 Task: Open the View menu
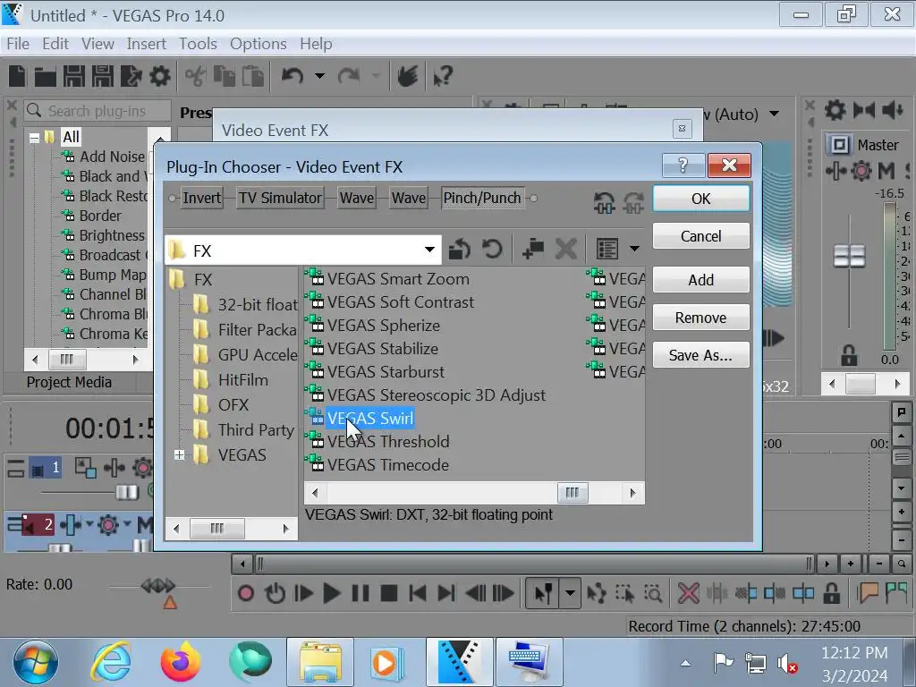[98, 44]
